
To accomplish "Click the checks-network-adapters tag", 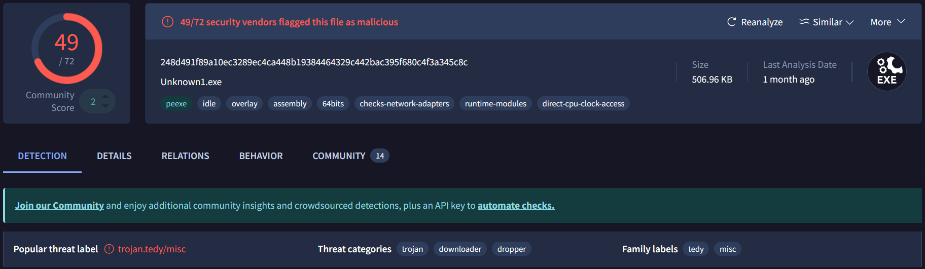I will coord(404,104).
